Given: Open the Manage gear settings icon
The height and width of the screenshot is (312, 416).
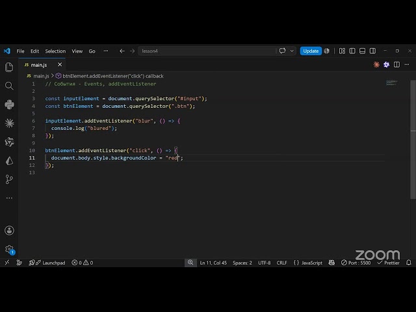Looking at the screenshot, I should (9, 249).
